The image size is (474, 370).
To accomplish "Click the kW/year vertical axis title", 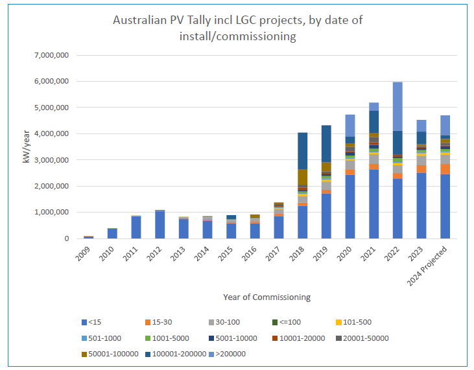I will point(27,147).
